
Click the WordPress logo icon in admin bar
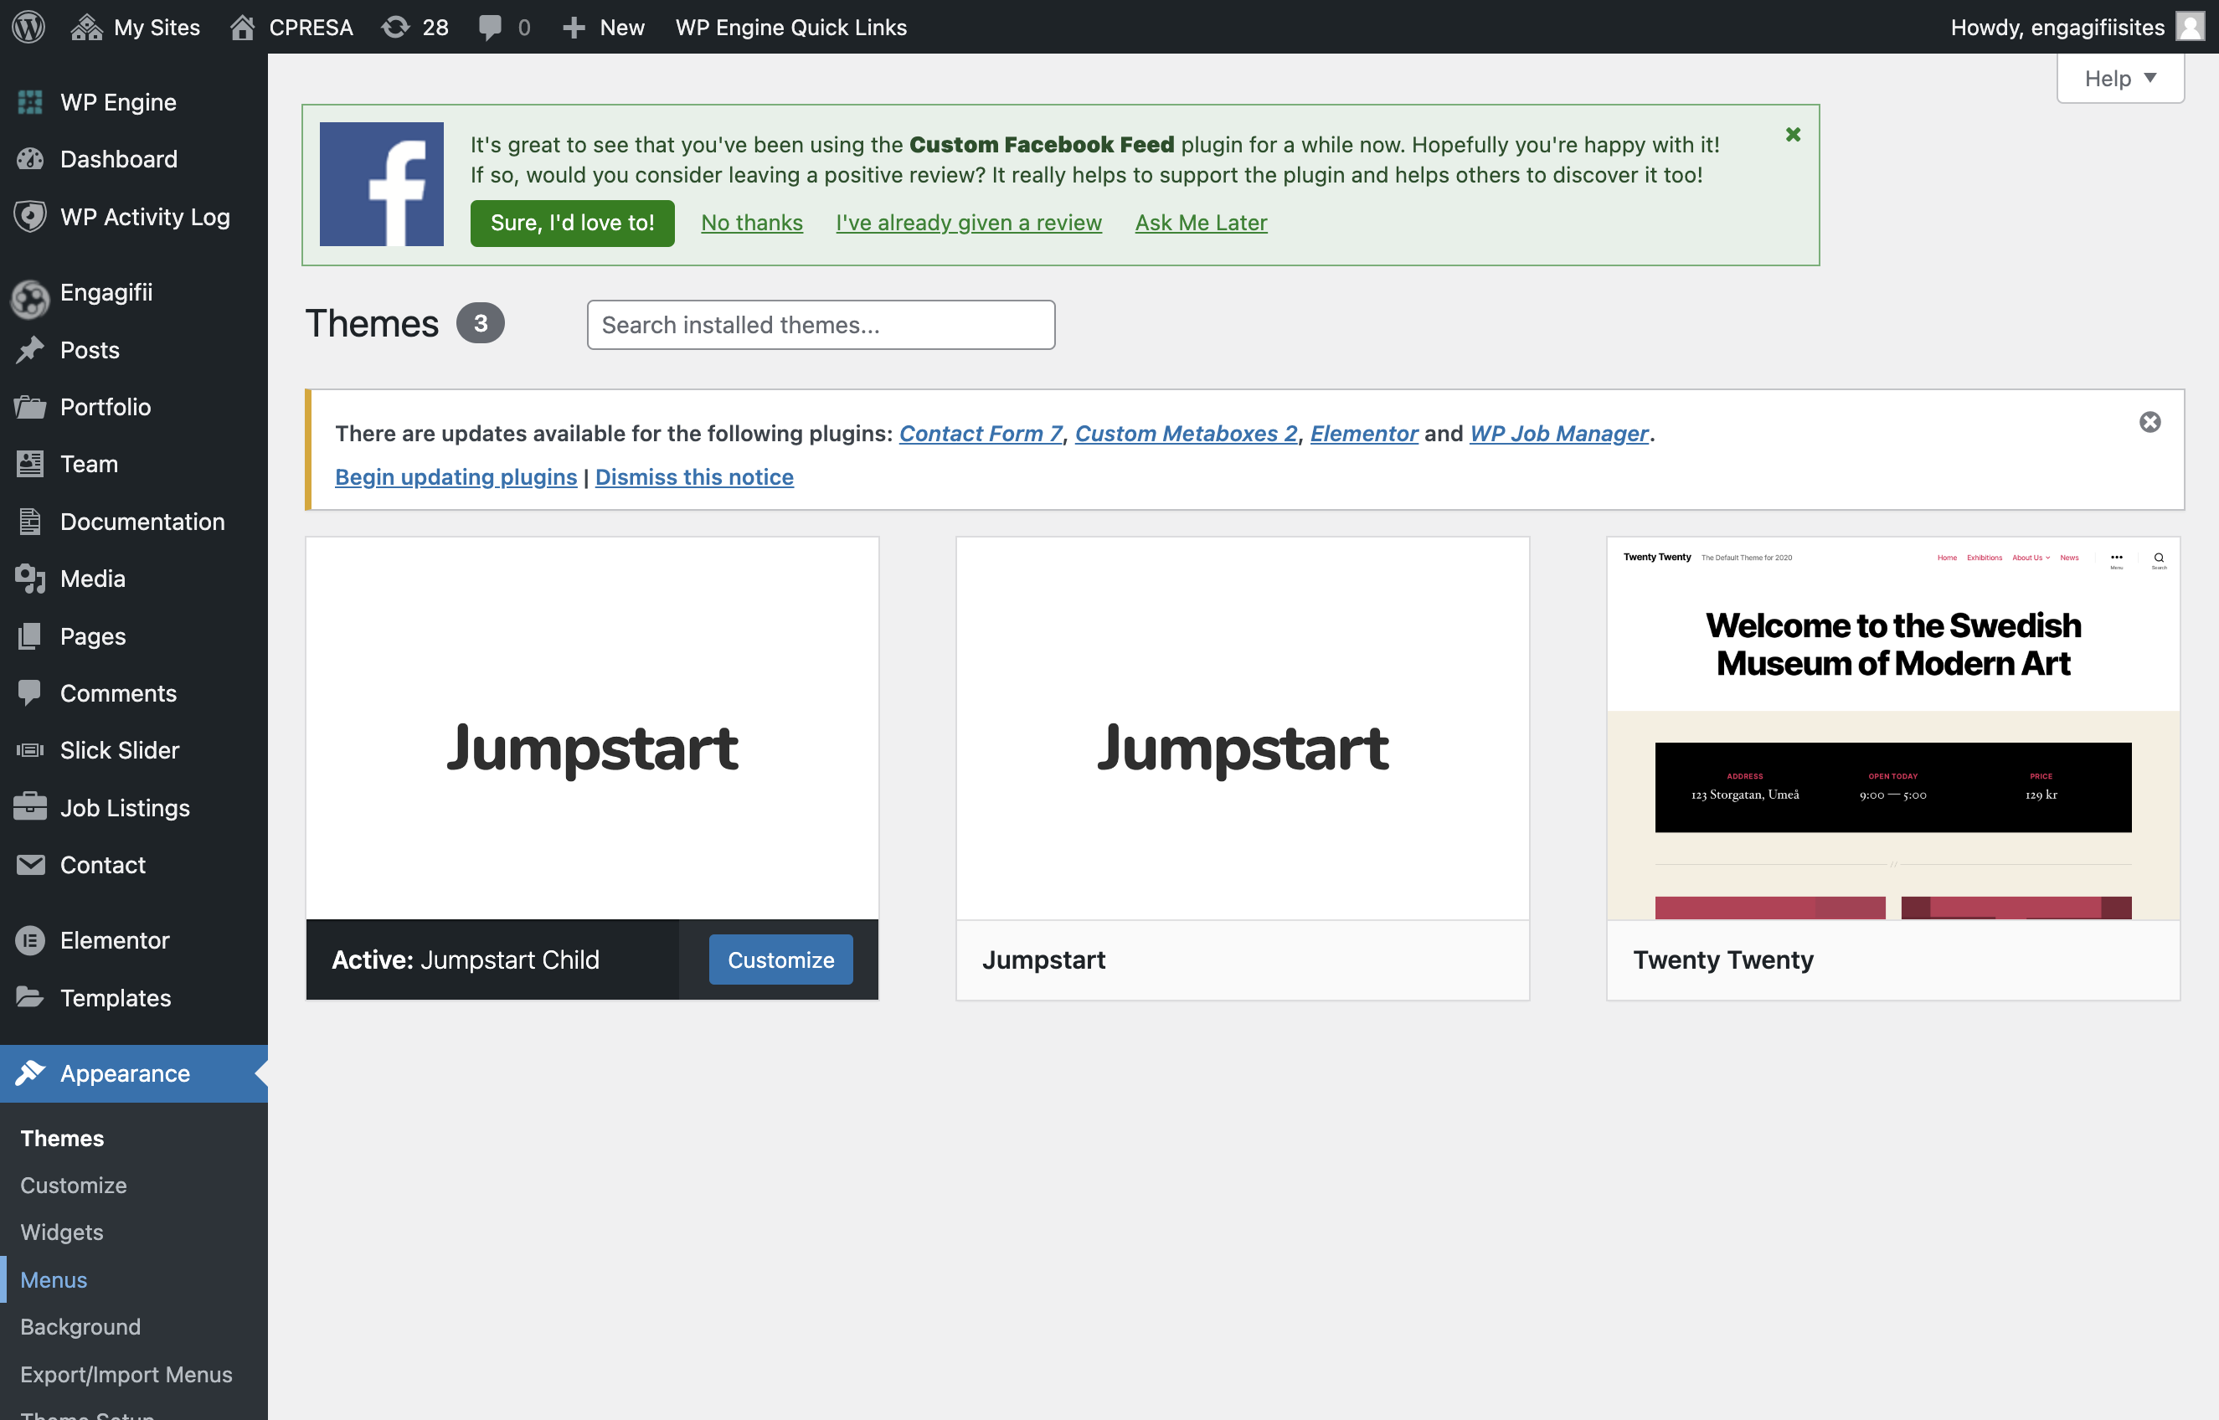(28, 27)
